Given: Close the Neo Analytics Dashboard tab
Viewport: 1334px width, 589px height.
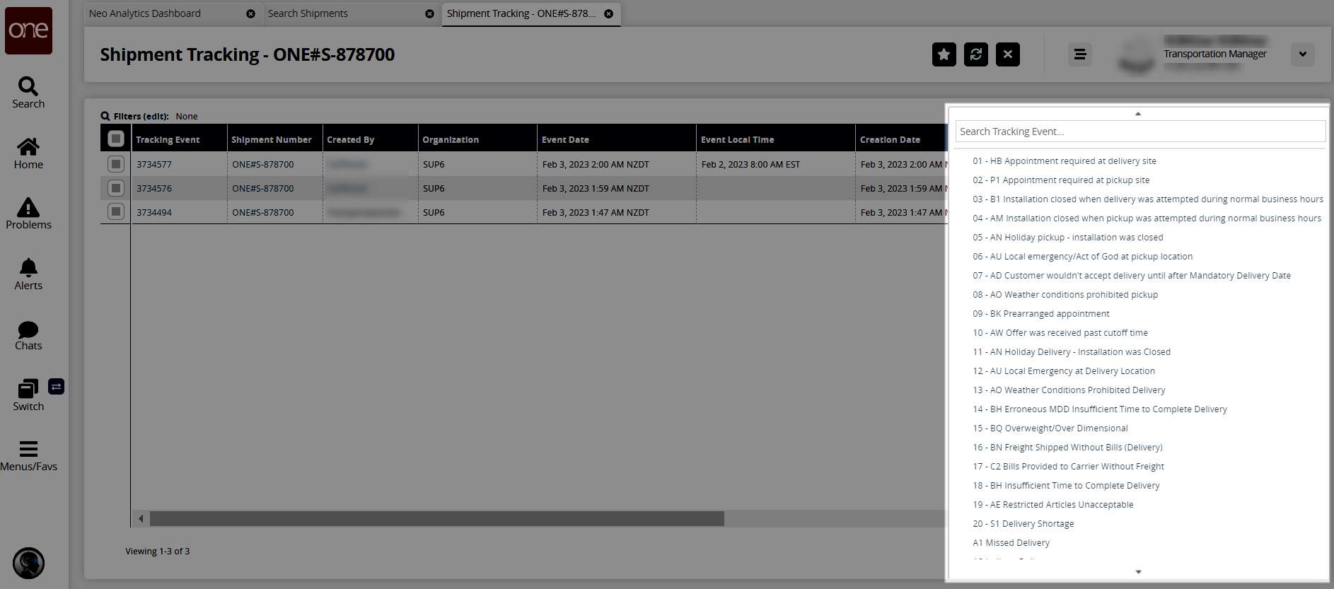Looking at the screenshot, I should coord(250,13).
